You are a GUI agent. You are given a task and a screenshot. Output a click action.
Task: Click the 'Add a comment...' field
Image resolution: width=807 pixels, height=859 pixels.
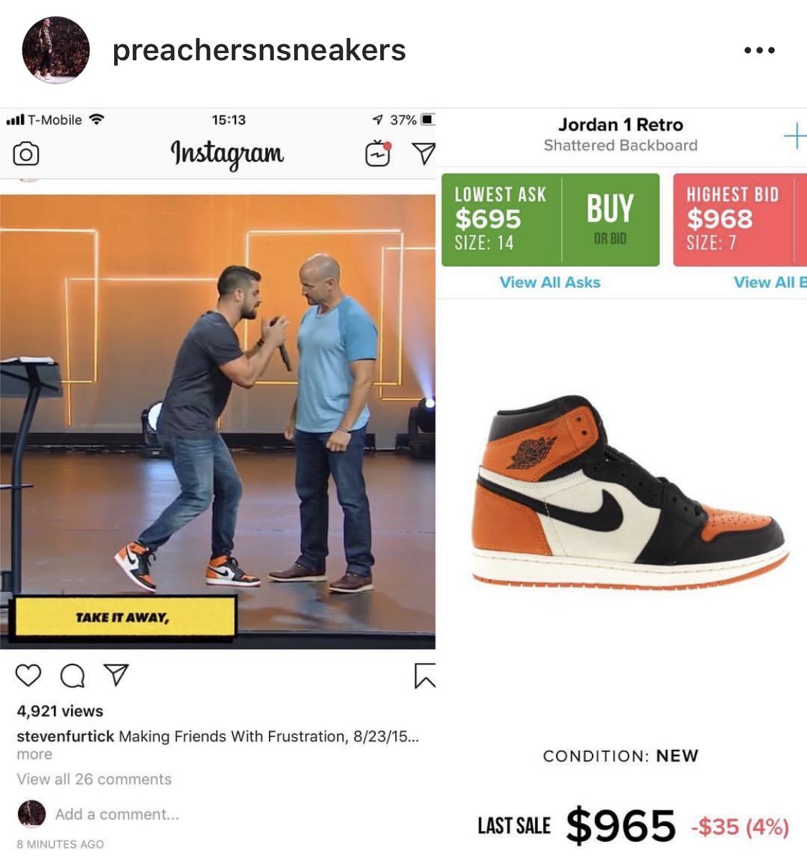117,815
